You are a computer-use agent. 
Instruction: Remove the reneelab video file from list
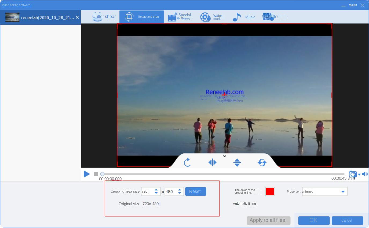click(x=77, y=17)
